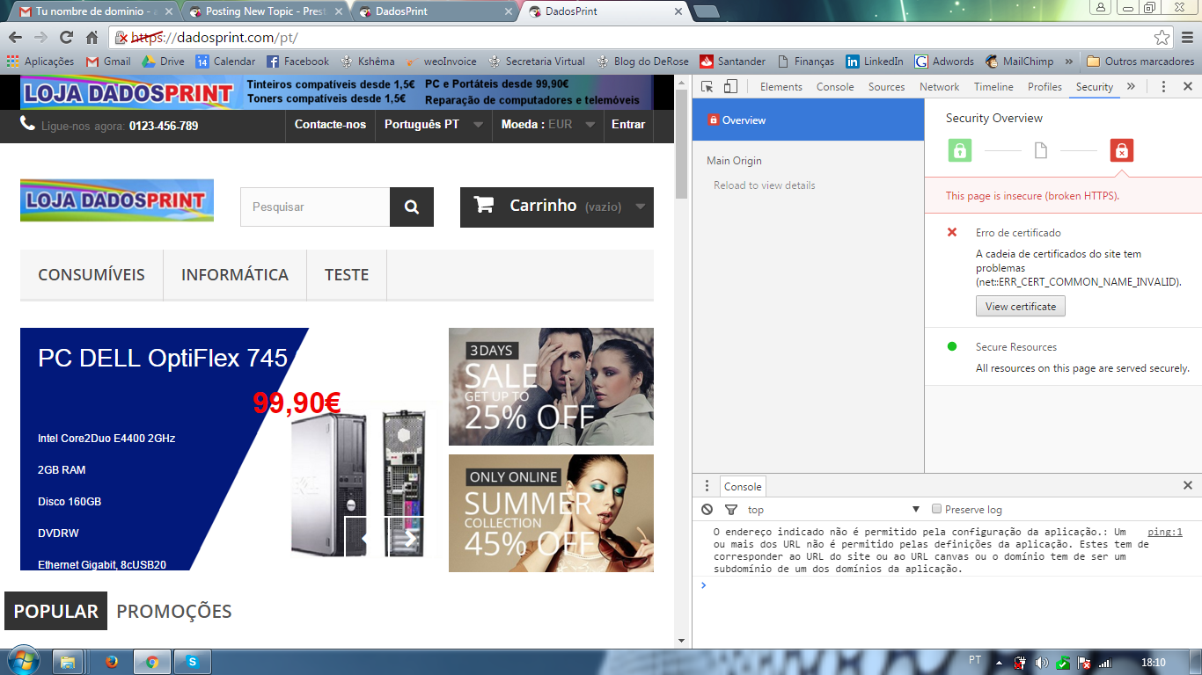Open the Drive bookmark
The width and height of the screenshot is (1202, 675).
[x=164, y=62]
